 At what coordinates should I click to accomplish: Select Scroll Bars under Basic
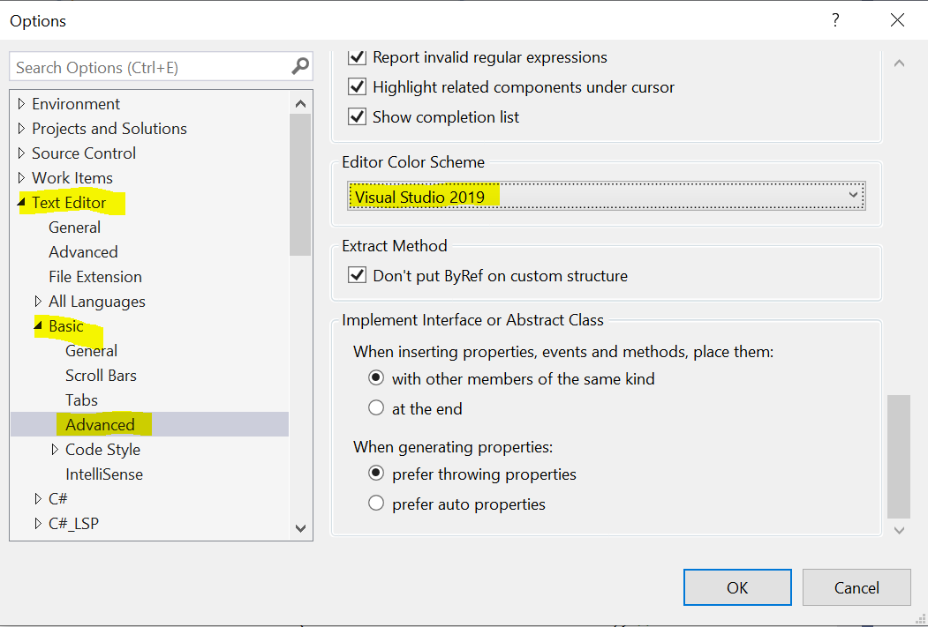click(100, 375)
